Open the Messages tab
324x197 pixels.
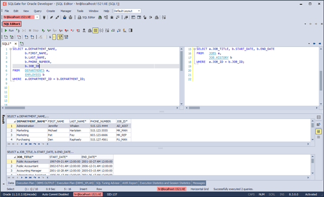199,183
